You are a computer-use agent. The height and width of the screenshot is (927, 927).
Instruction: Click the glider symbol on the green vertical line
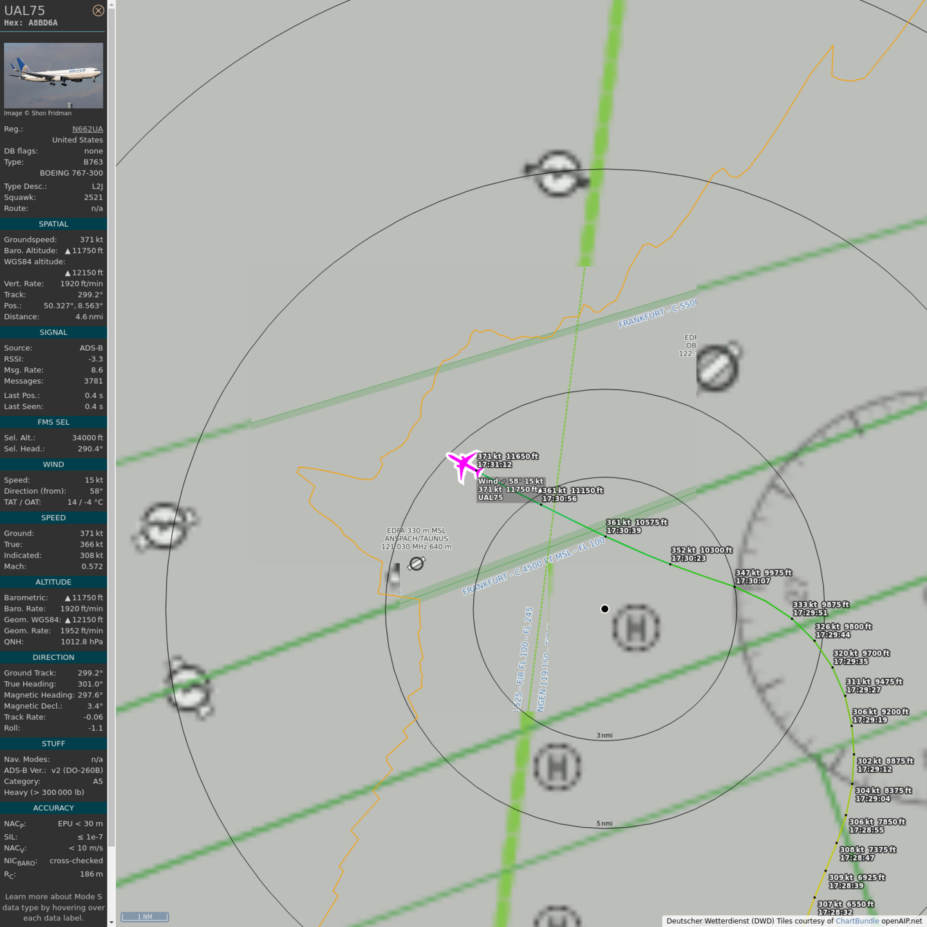pyautogui.click(x=557, y=174)
